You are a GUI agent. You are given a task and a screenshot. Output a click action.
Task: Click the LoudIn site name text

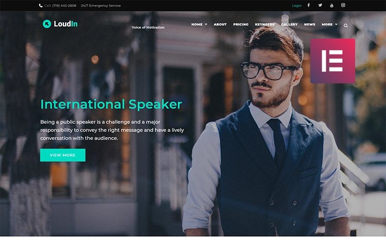[x=66, y=24]
